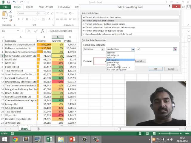Decrease font size with smaller A
This screenshot has height=143, width=191.
coord(52,13)
